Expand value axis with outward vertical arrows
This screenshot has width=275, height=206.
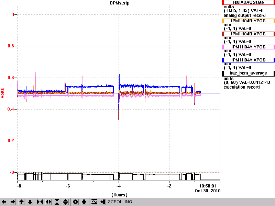point(66,202)
